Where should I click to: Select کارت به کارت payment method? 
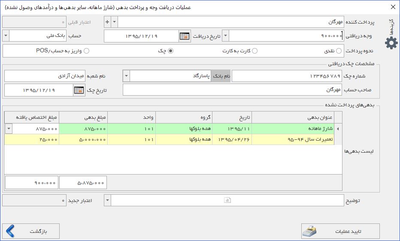255,51
